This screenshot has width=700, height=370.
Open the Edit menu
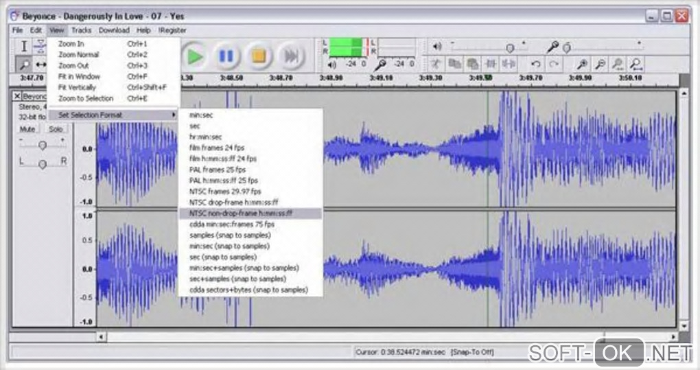[36, 30]
